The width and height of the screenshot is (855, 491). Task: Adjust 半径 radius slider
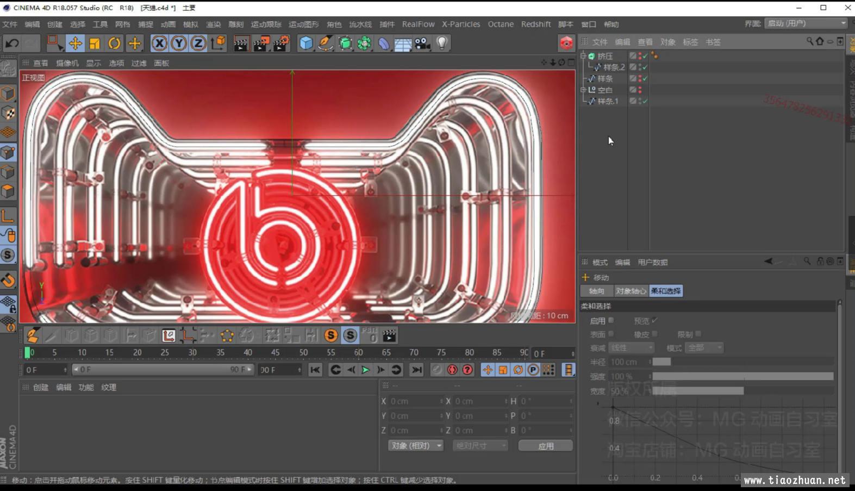[742, 362]
